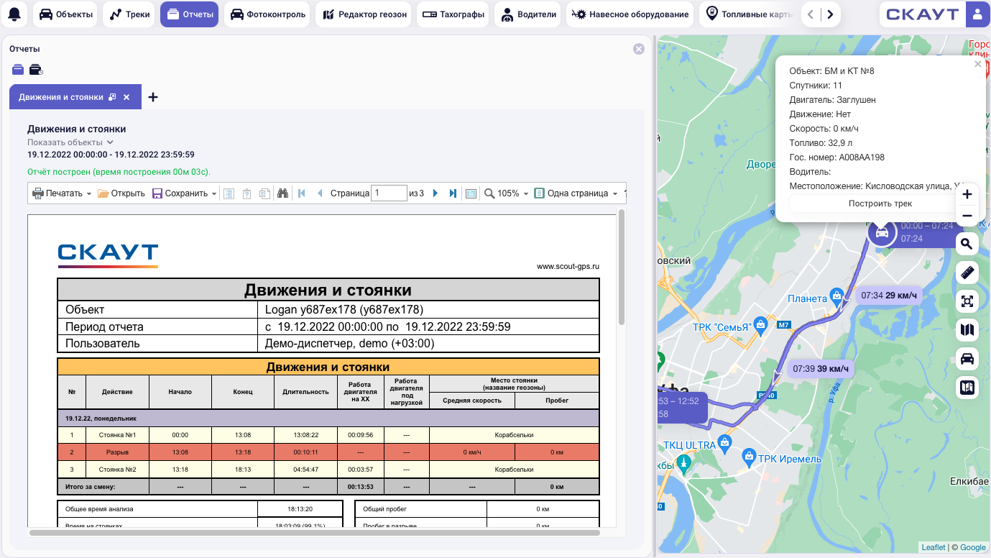
Task: Click the notifications bell icon
Action: click(x=14, y=14)
